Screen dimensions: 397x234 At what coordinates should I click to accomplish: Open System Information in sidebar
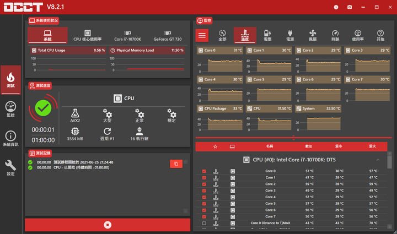[x=10, y=139]
